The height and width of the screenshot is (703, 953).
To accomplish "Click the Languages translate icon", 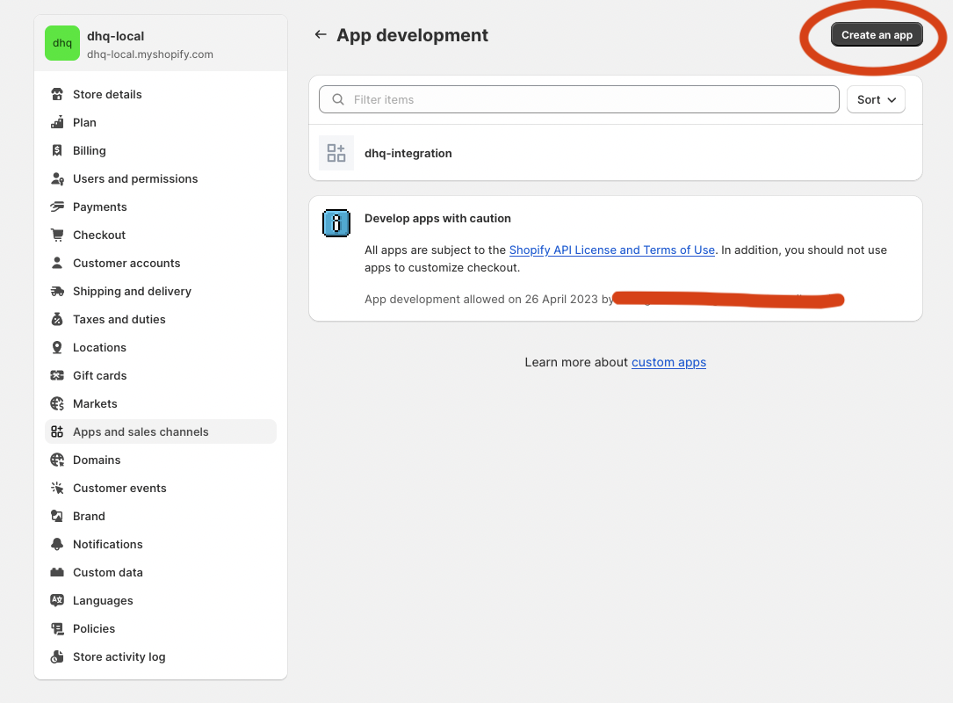I will tap(57, 600).
